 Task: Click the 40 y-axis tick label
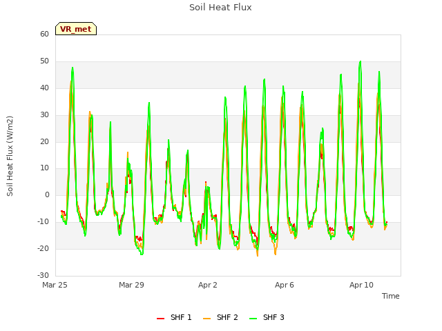click(44, 88)
